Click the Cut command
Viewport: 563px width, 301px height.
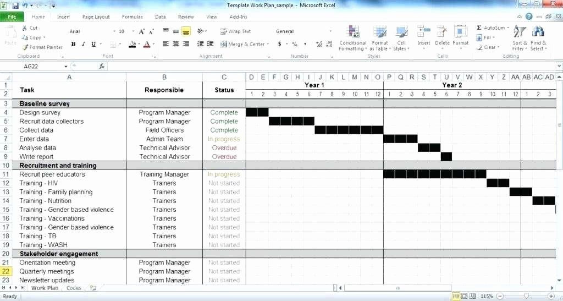[30, 28]
